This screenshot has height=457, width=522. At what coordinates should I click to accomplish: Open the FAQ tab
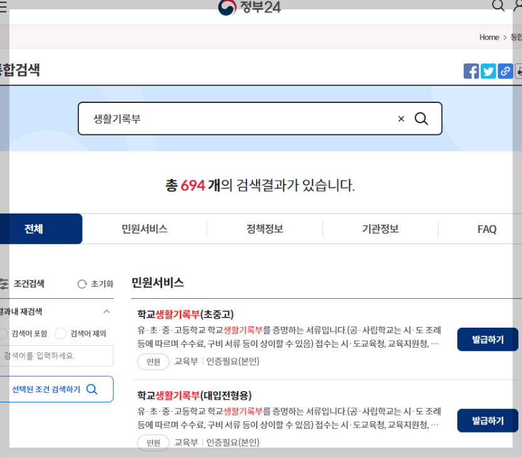(486, 228)
